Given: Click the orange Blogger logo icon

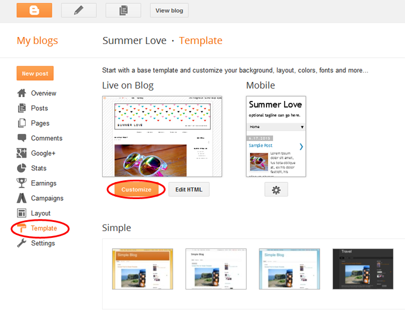Looking at the screenshot, I should pyautogui.click(x=34, y=10).
